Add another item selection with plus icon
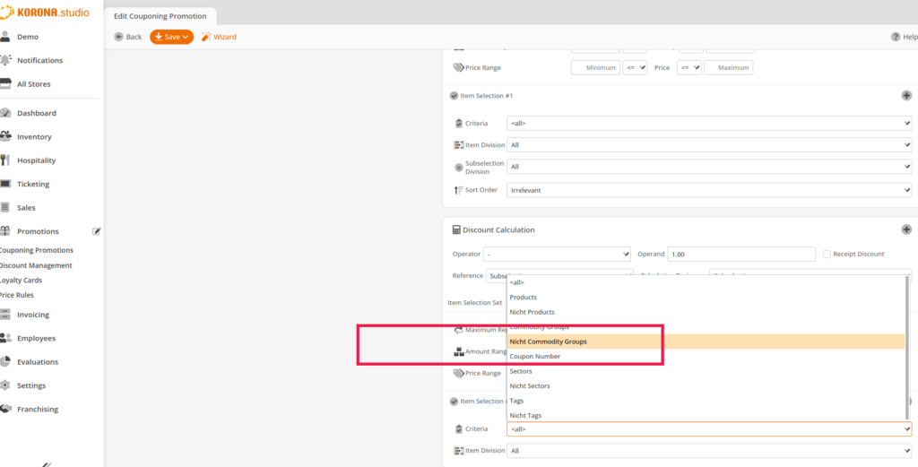The height and width of the screenshot is (467, 918). pos(906,95)
